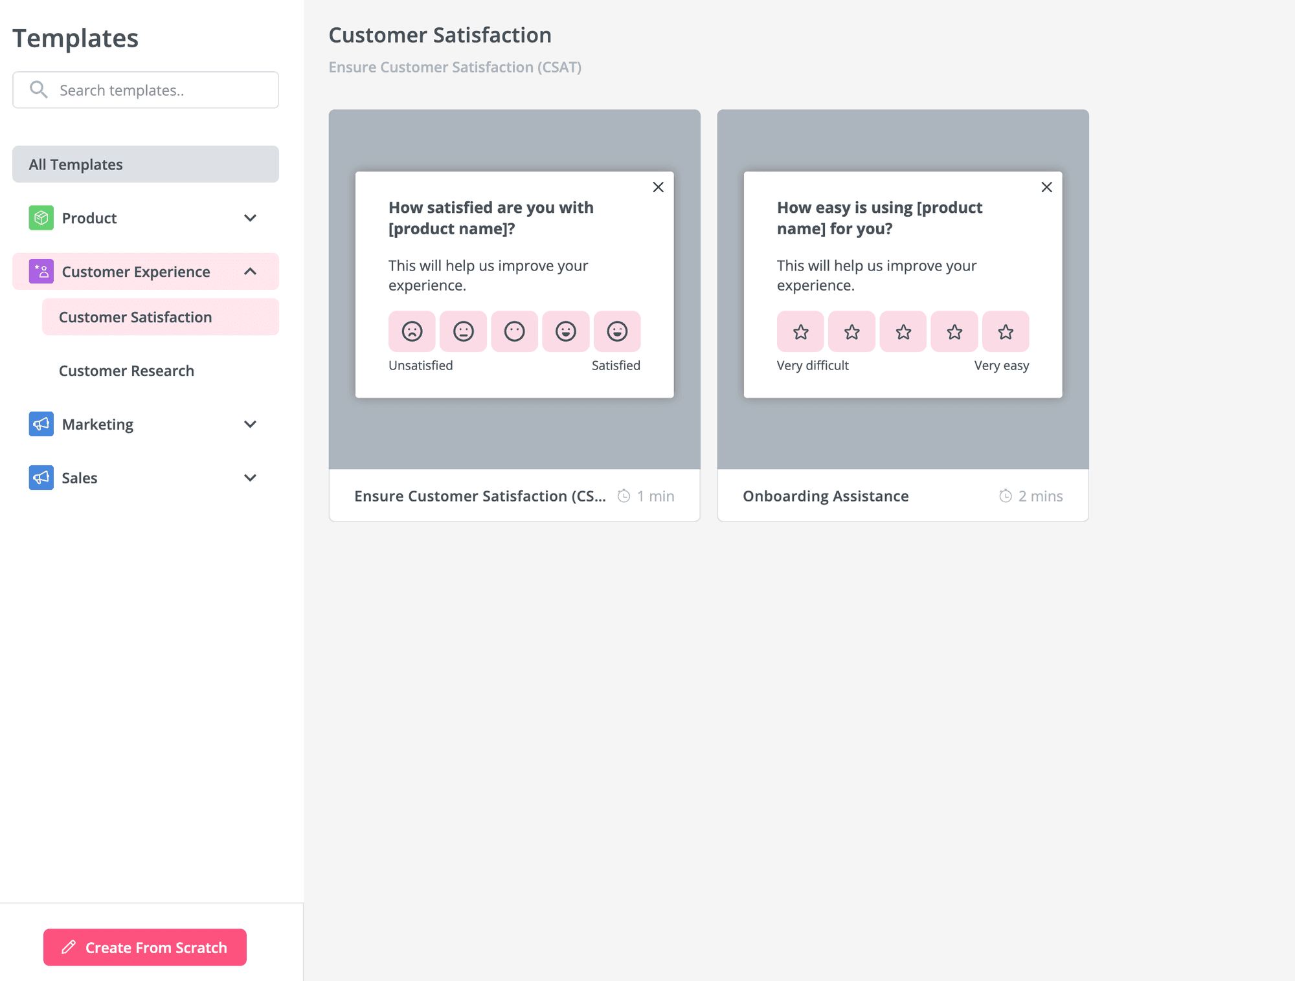This screenshot has height=981, width=1295.
Task: Switch to Customer Research subcategory
Action: tap(126, 370)
